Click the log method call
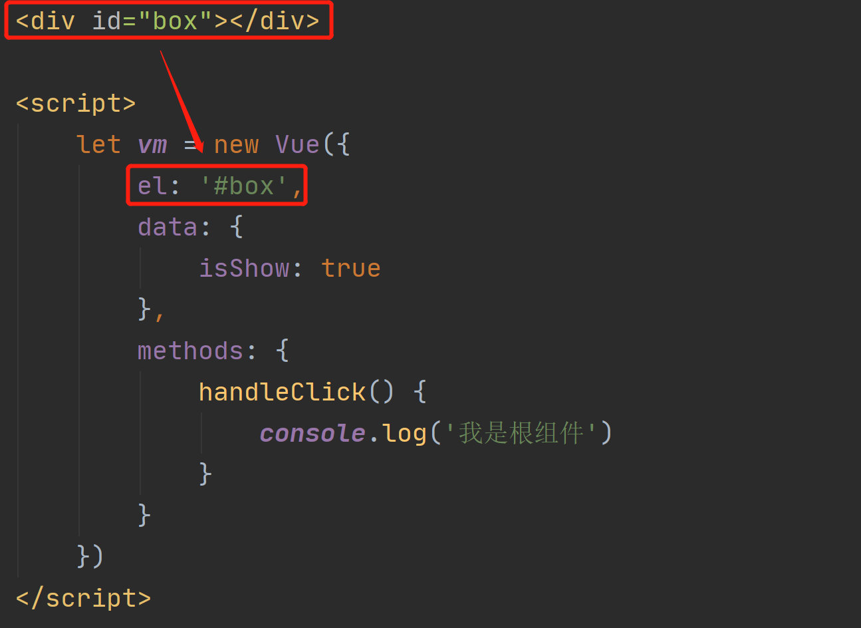Screen dimensions: 861x628 [404, 434]
